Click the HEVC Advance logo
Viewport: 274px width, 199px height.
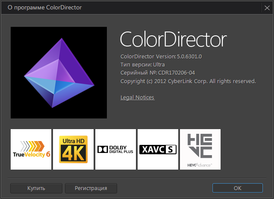[x=200, y=149]
